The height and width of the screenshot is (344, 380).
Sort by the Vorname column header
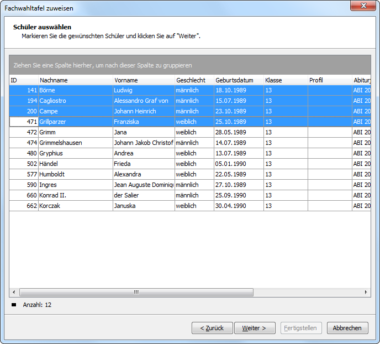click(x=144, y=80)
